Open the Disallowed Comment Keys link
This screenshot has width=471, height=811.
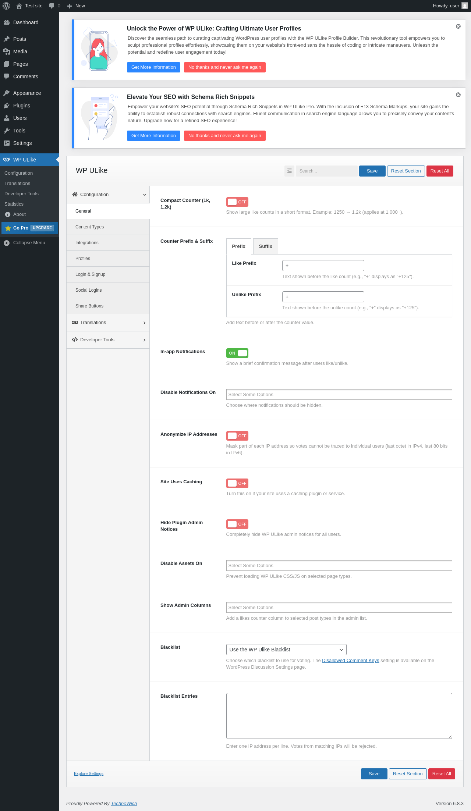pos(350,661)
